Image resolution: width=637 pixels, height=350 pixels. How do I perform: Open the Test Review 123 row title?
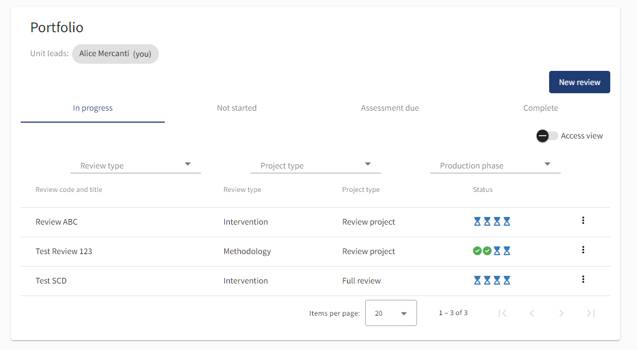(x=64, y=251)
